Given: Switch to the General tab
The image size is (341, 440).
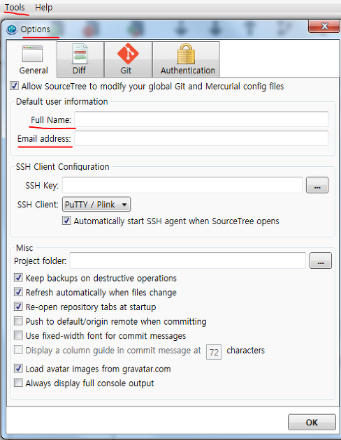Looking at the screenshot, I should [32, 59].
